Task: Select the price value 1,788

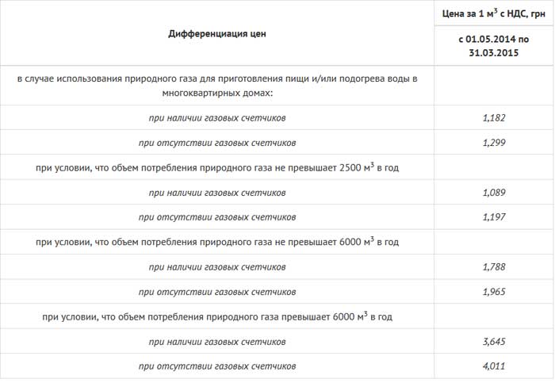Action: [x=493, y=267]
